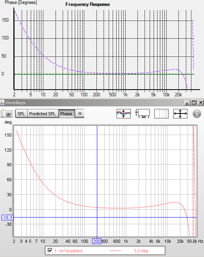Click the Frequency Response chart title
Screen dimensions: 204x257
coord(87,4)
